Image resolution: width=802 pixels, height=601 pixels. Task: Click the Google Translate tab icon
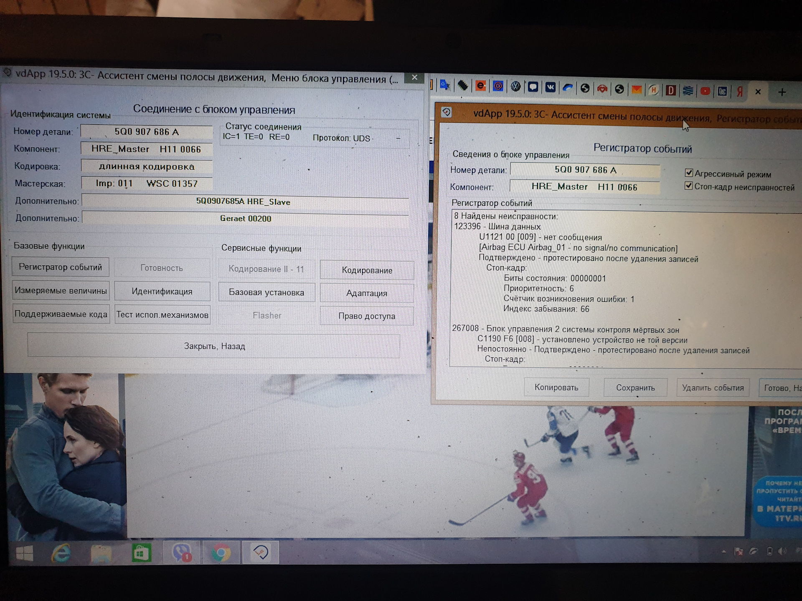[x=444, y=86]
